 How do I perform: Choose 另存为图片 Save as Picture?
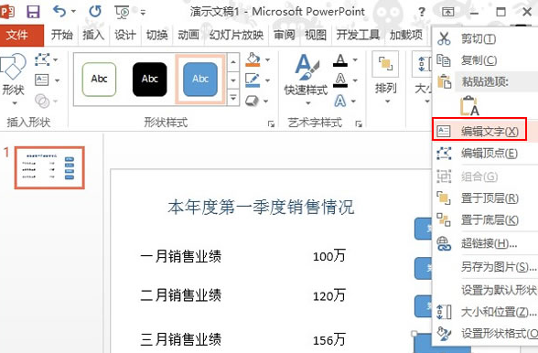485,266
